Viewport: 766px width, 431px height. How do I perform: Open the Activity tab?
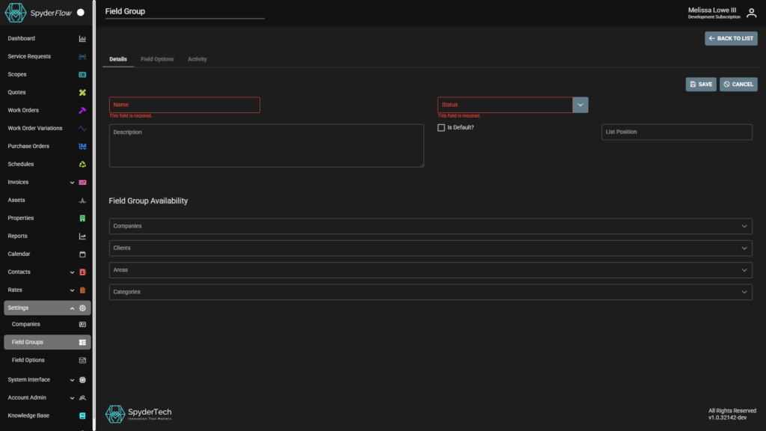click(197, 59)
